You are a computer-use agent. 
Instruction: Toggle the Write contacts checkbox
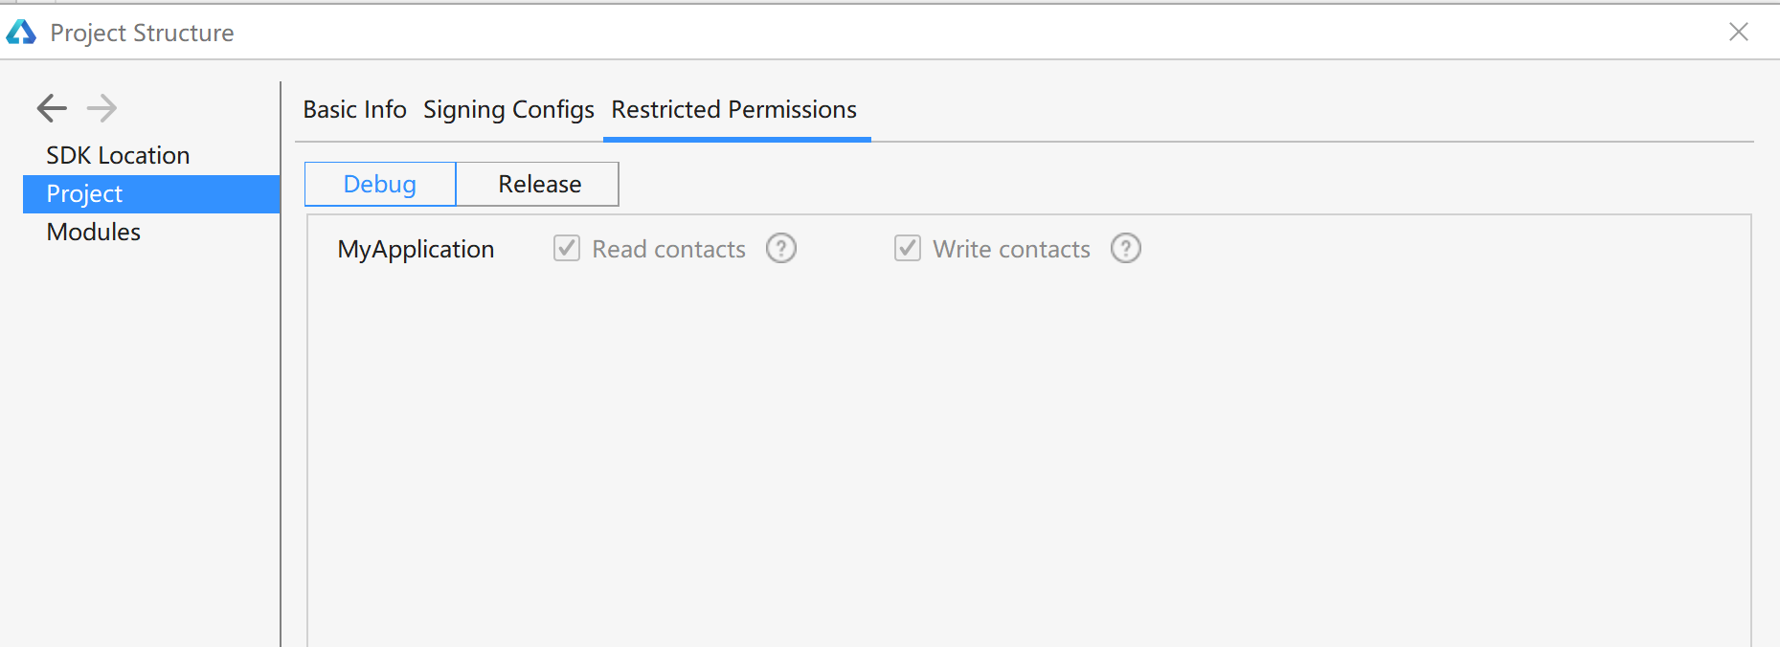[x=908, y=249]
